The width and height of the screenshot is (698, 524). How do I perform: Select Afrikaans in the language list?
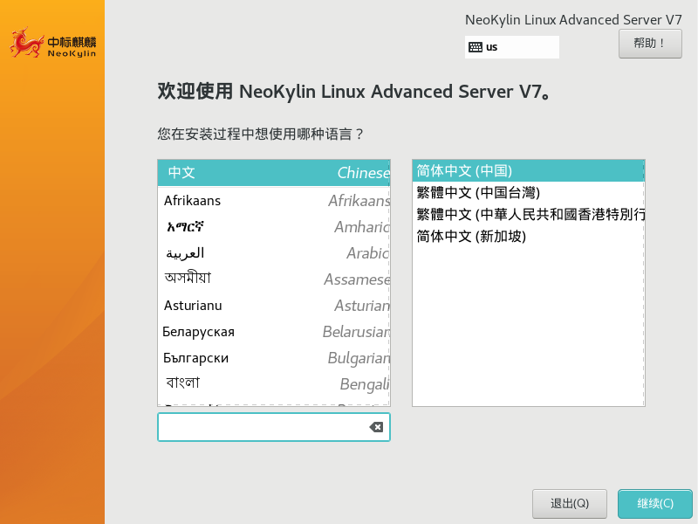(273, 200)
